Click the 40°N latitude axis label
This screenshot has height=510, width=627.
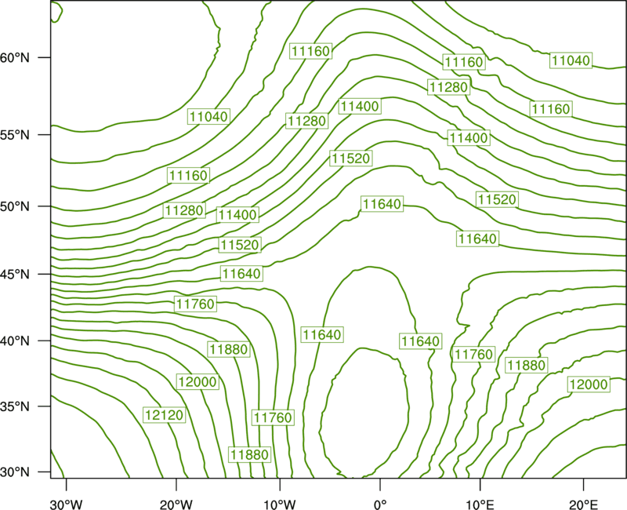[x=15, y=341]
